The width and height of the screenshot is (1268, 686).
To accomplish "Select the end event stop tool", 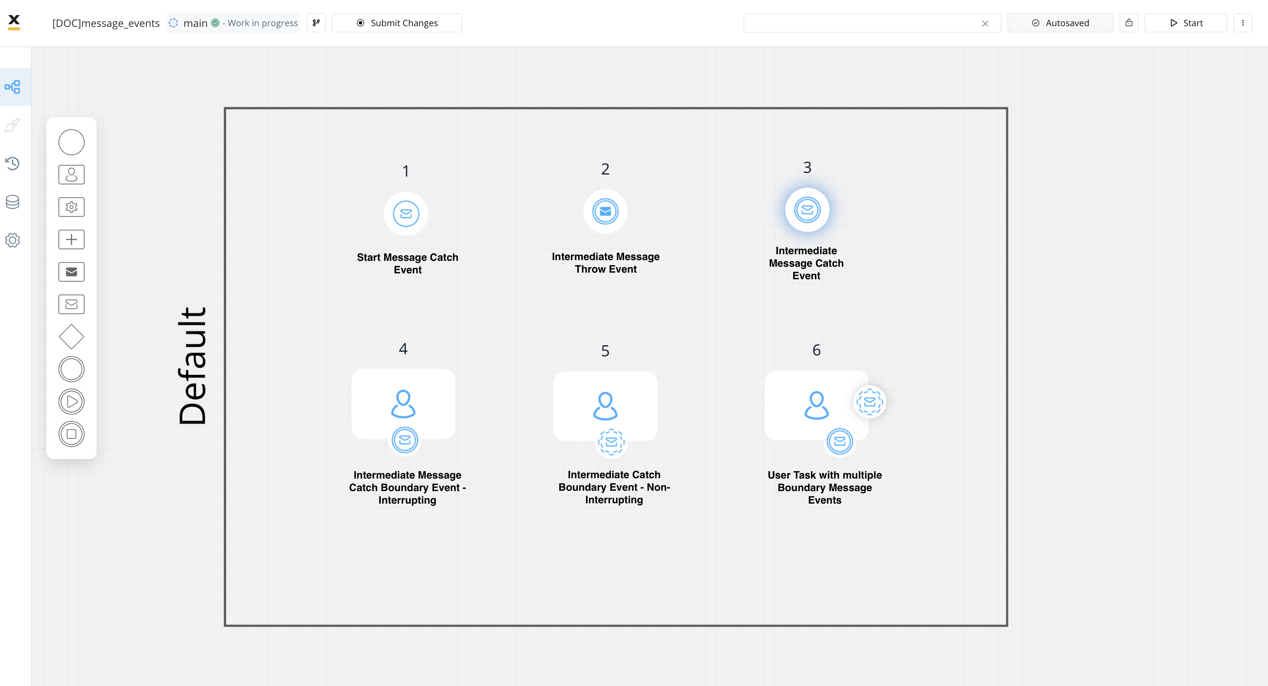I will tap(72, 434).
